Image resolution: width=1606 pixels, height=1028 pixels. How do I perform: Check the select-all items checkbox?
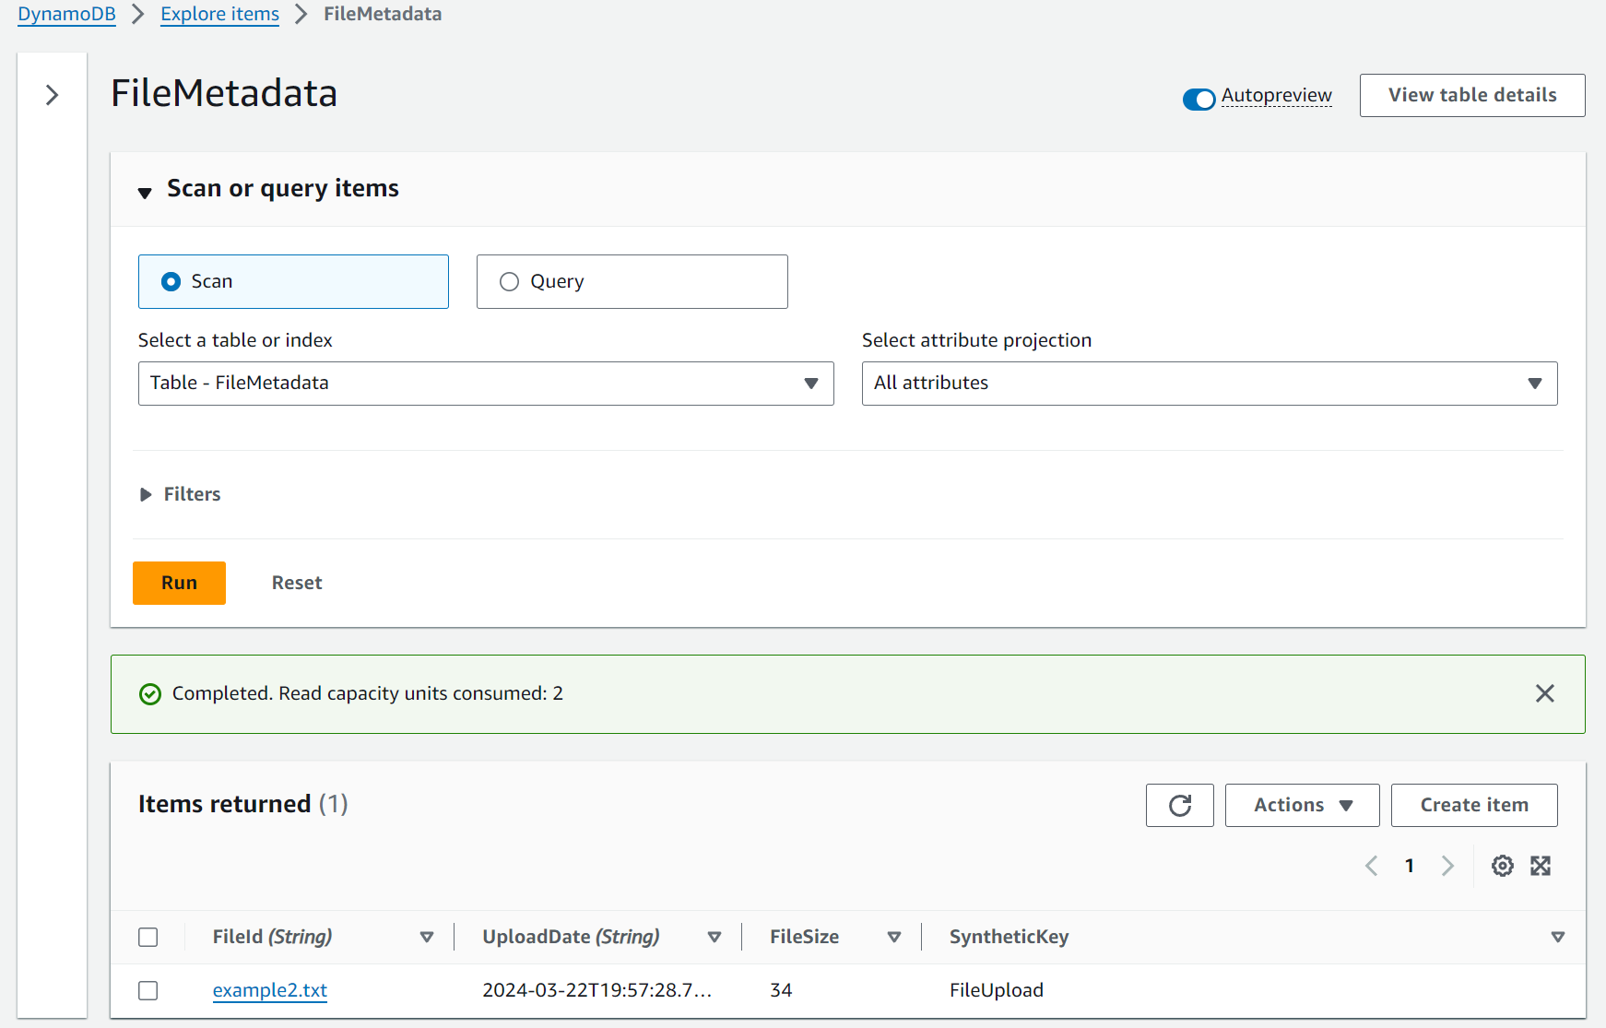click(148, 937)
